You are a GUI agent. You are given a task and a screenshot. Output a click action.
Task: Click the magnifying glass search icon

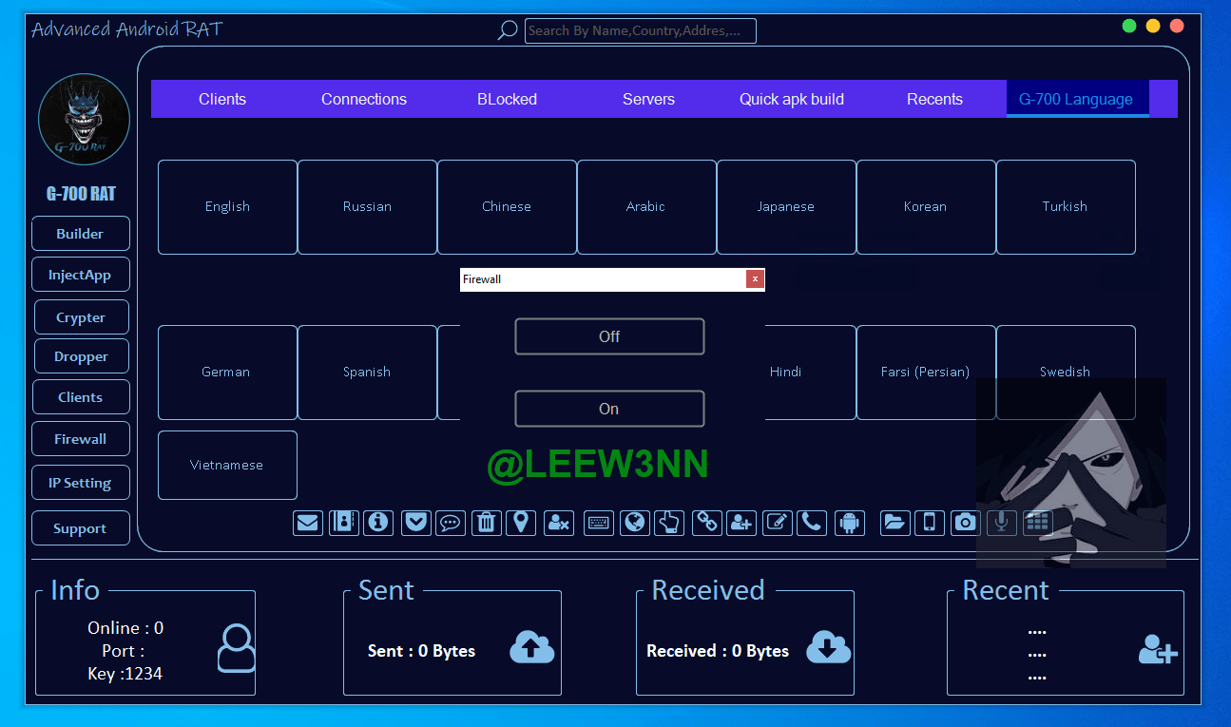508,30
